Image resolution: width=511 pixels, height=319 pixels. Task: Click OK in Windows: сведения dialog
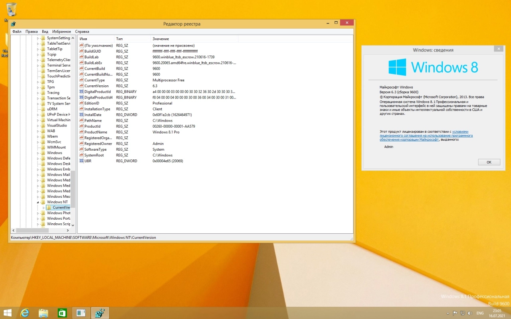click(x=489, y=162)
